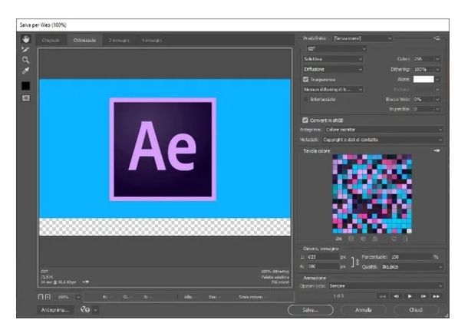The image size is (468, 333).
Task: Go to first animation frame
Action: coord(382,296)
